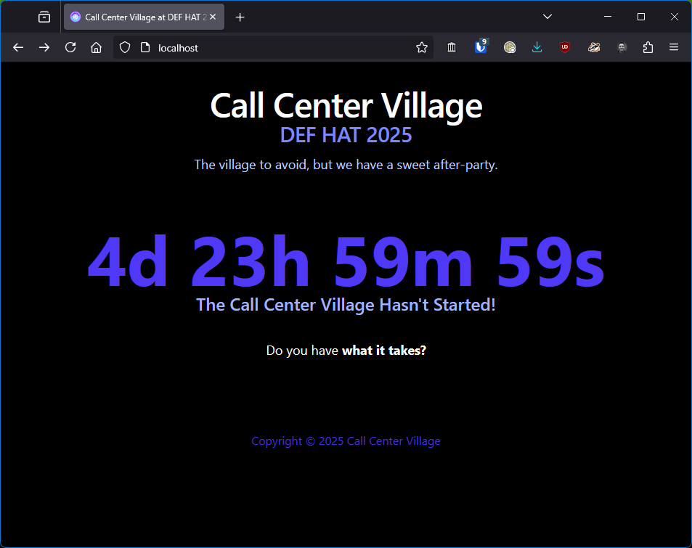
Task: Click the sweet after-party tagline text
Action: [x=346, y=165]
